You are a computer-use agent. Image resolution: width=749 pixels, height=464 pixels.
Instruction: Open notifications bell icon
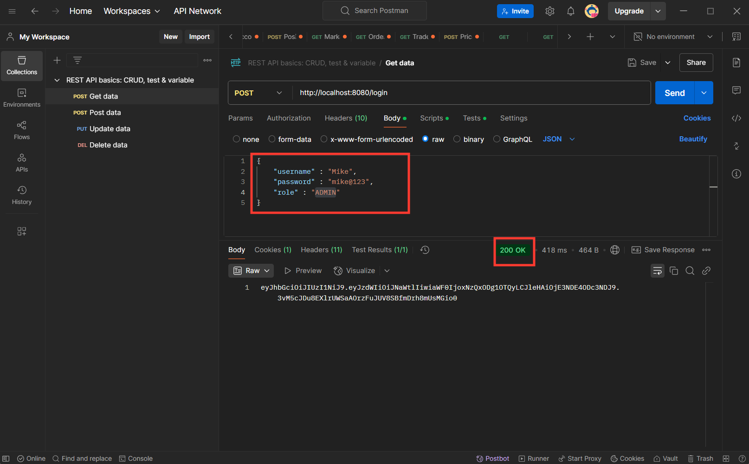[571, 11]
